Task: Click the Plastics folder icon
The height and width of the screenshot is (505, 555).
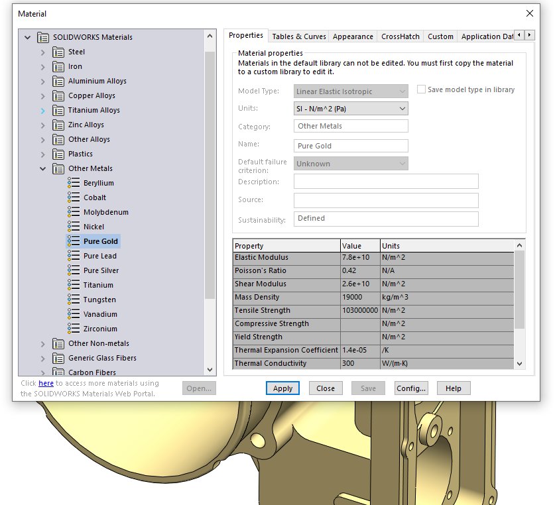Action: 58,154
